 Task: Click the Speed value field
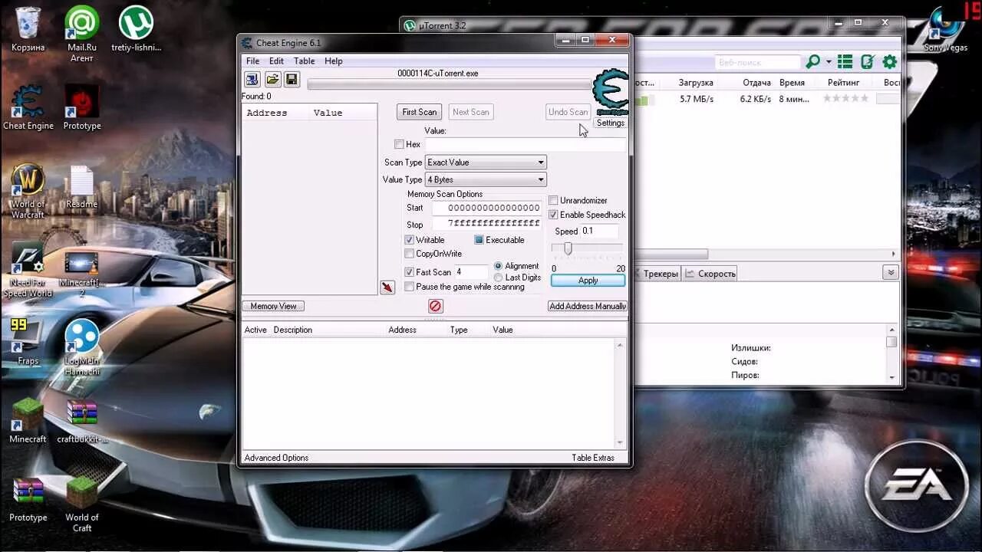(x=598, y=231)
